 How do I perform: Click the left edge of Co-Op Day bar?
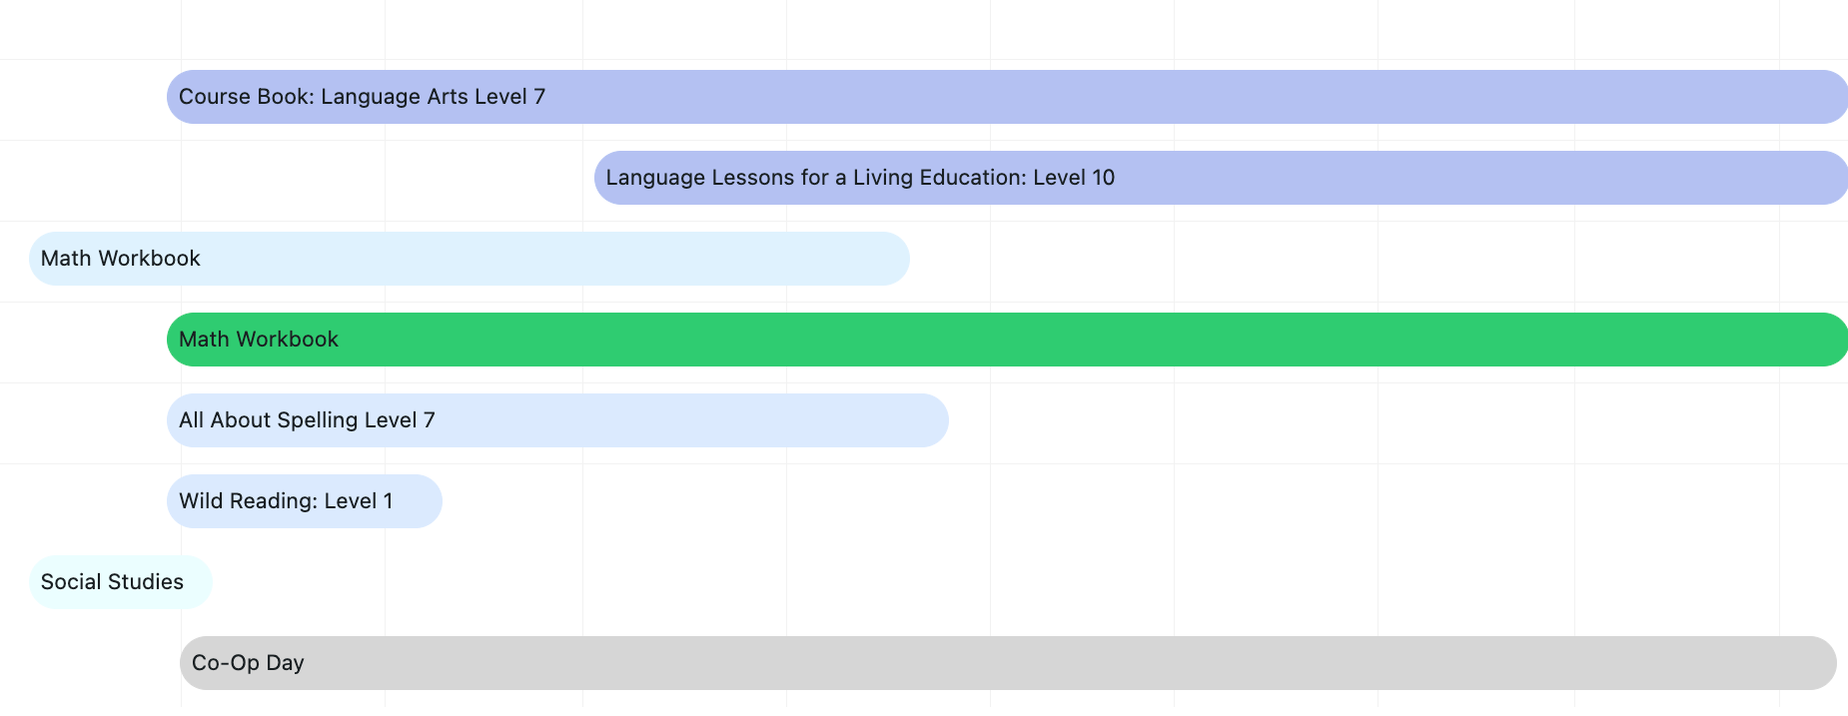click(188, 663)
